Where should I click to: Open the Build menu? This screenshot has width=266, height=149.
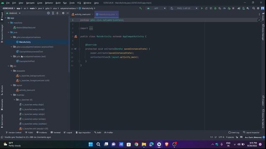[58, 3]
